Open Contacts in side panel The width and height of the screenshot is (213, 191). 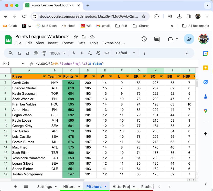click(x=206, y=97)
